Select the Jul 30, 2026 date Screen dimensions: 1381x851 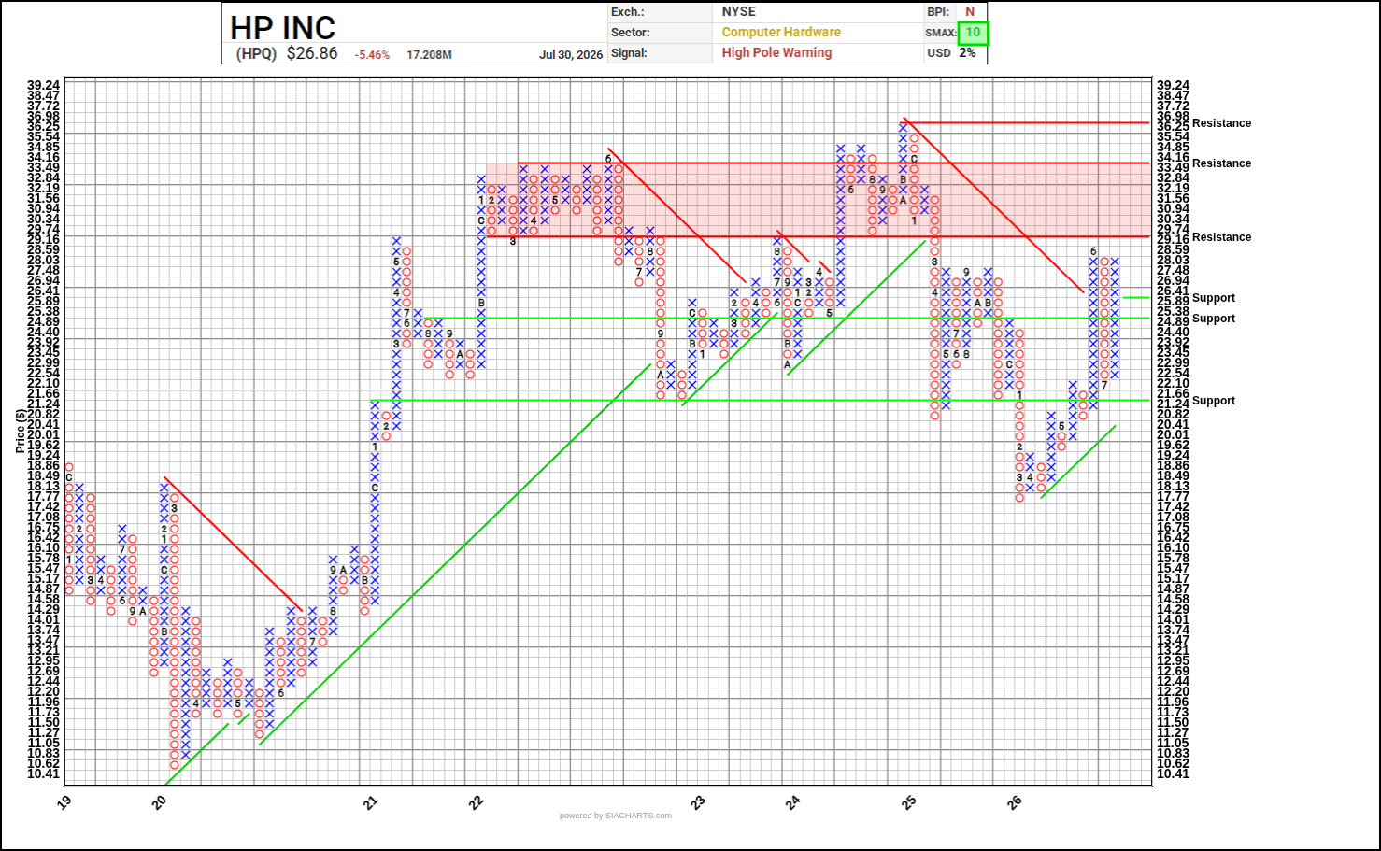571,54
